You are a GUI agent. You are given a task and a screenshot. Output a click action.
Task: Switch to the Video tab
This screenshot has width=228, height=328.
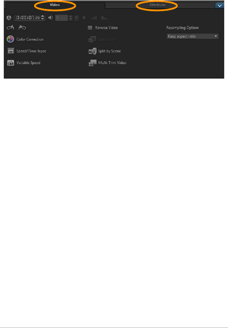[x=55, y=5]
